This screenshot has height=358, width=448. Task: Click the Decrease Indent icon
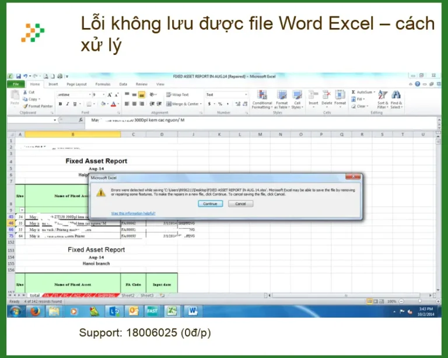tap(152, 104)
